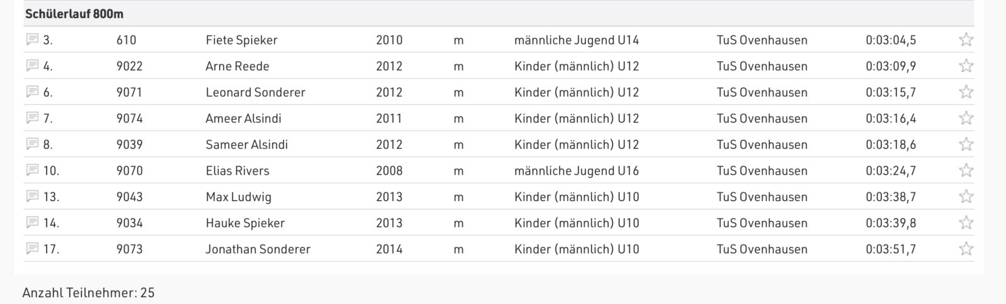Click comment icon next to Elias Rivers
Viewport: 1006px width, 304px height.
tap(32, 170)
